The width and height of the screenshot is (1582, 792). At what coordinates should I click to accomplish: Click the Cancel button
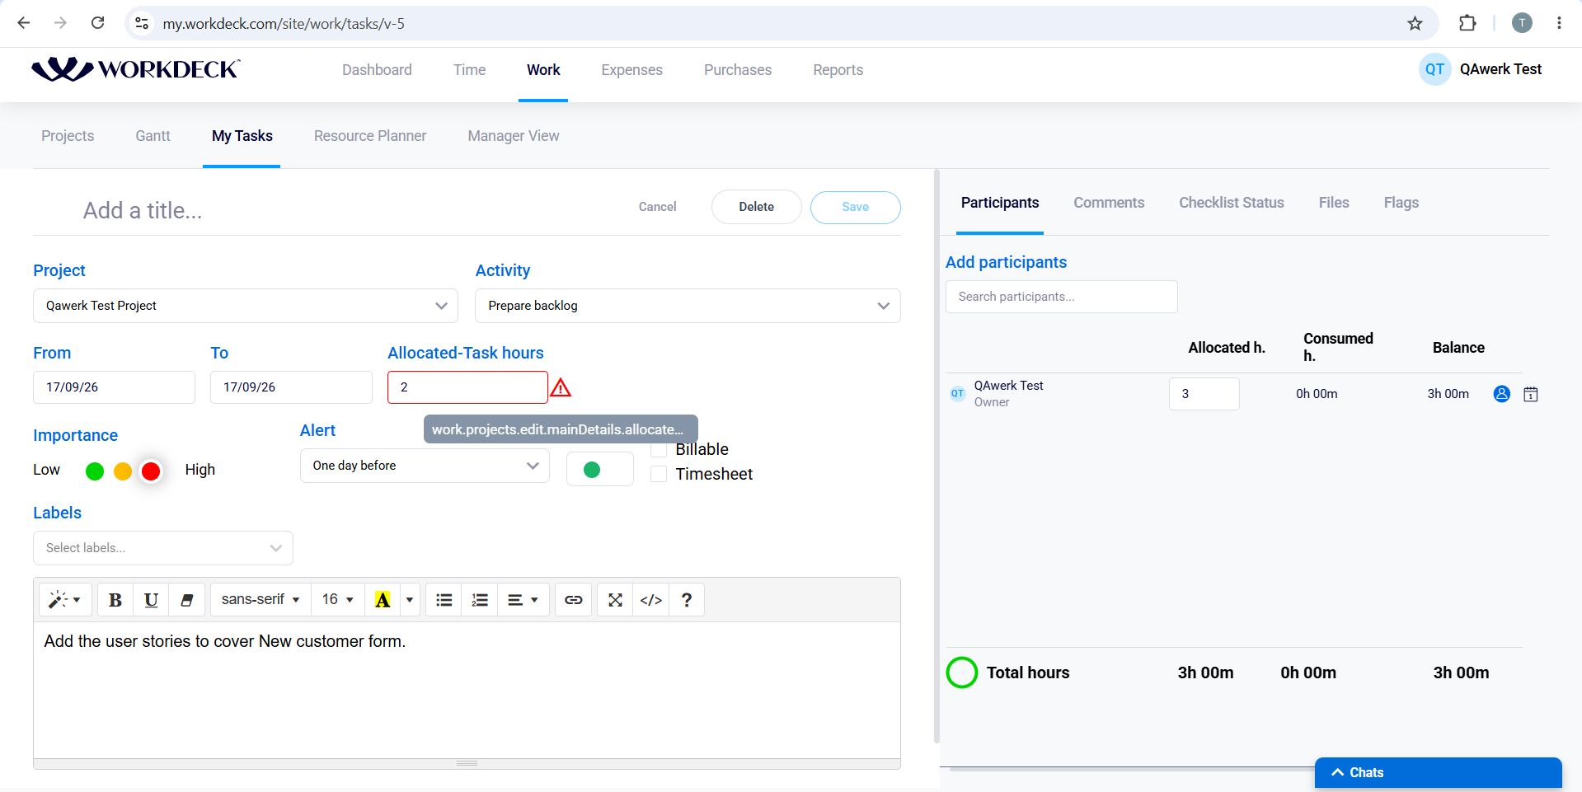657,207
